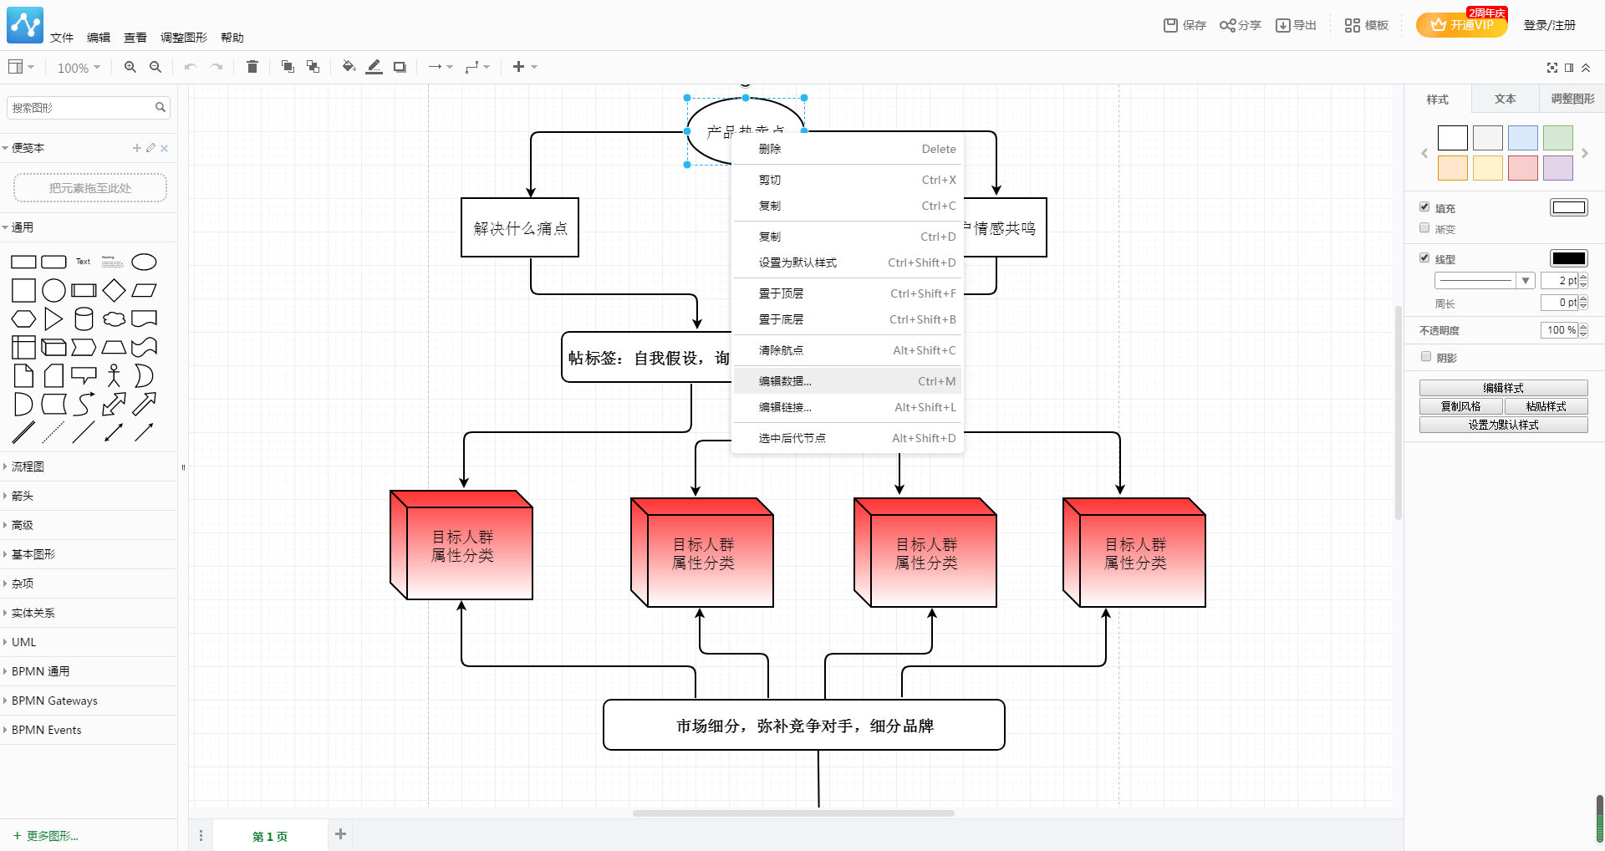Click the zoom out magnifier icon

(x=155, y=67)
